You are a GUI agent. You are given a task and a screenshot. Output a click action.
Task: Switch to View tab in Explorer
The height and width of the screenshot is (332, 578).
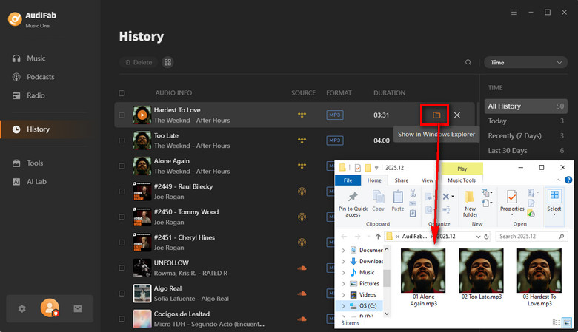(428, 180)
